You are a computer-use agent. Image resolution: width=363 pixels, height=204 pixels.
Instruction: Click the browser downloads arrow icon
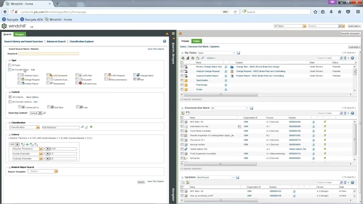coord(331,12)
